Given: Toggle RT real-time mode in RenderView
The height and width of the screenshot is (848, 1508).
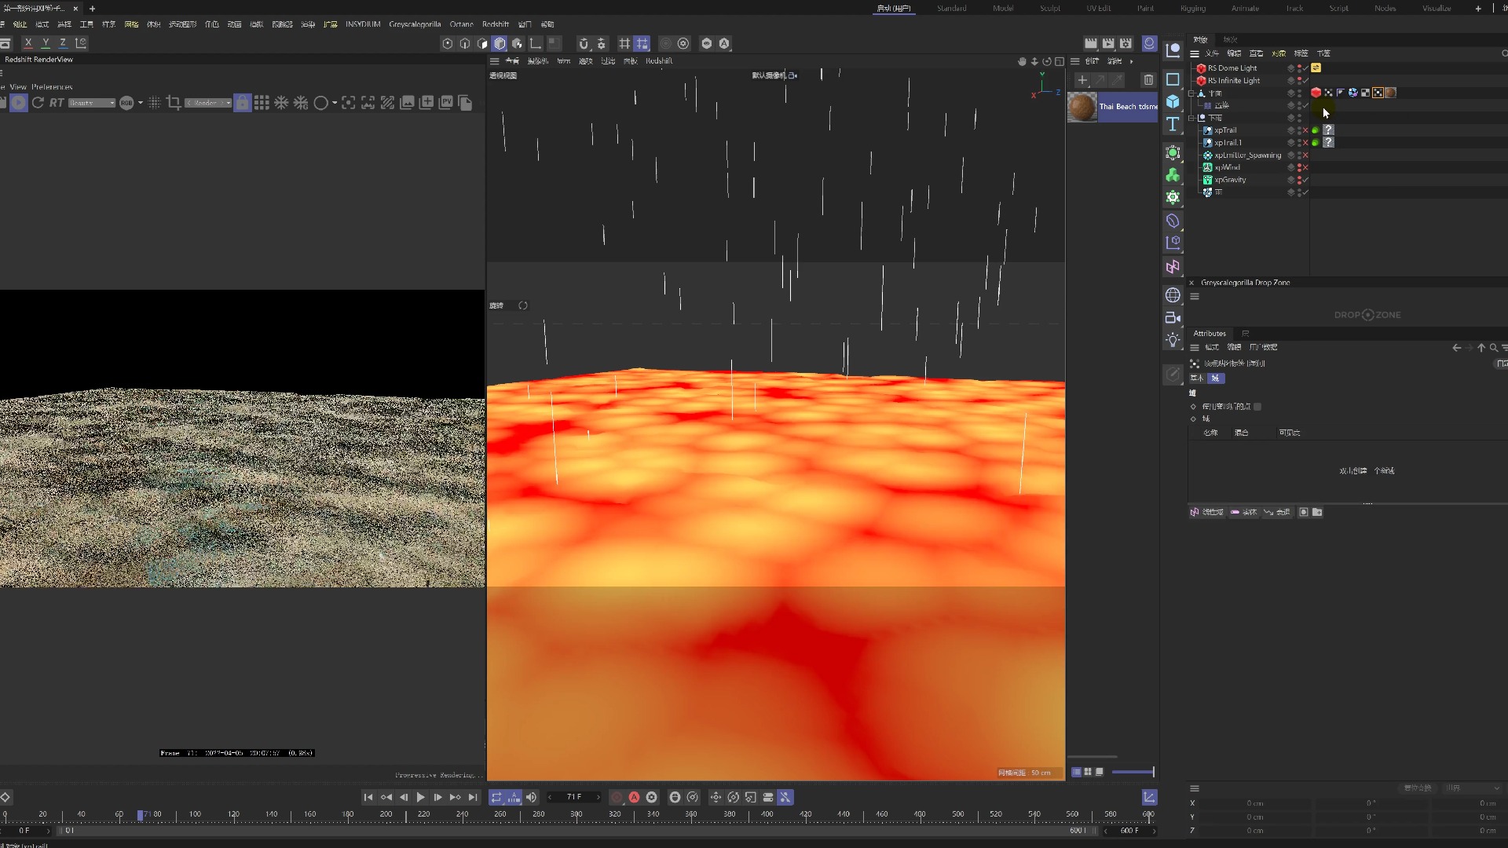Looking at the screenshot, I should click(x=57, y=103).
